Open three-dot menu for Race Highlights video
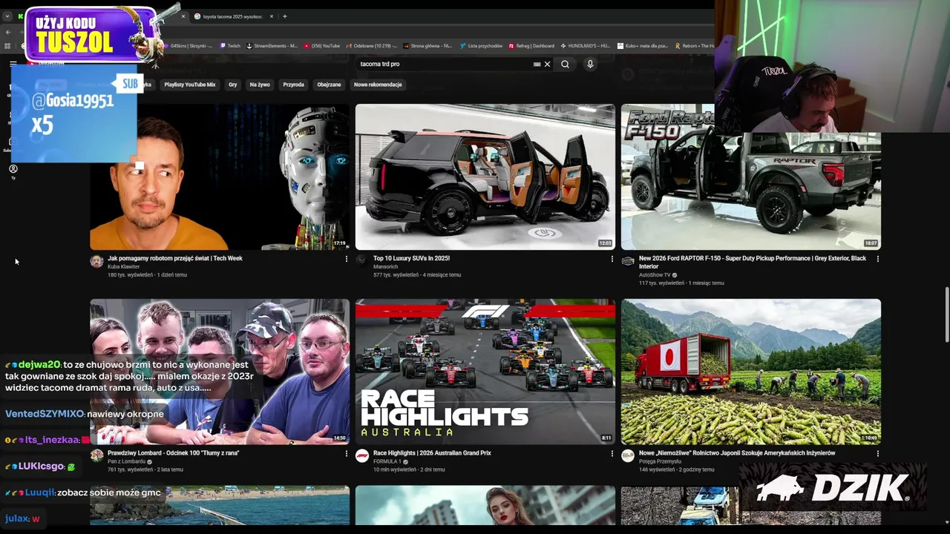The height and width of the screenshot is (534, 950). [x=612, y=453]
